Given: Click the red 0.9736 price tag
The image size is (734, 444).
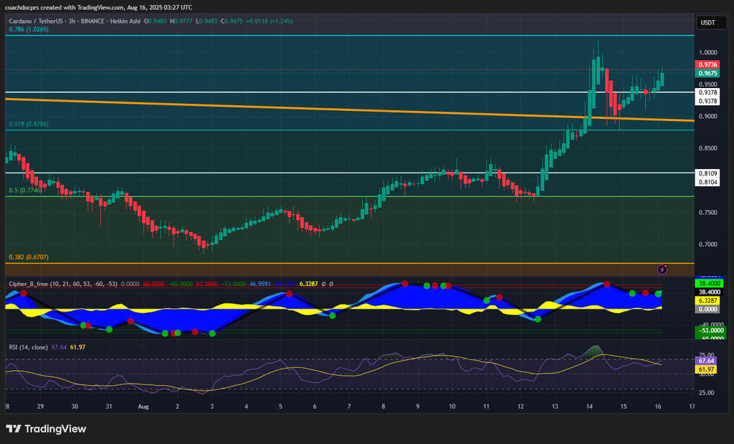Looking at the screenshot, I should coord(707,64).
